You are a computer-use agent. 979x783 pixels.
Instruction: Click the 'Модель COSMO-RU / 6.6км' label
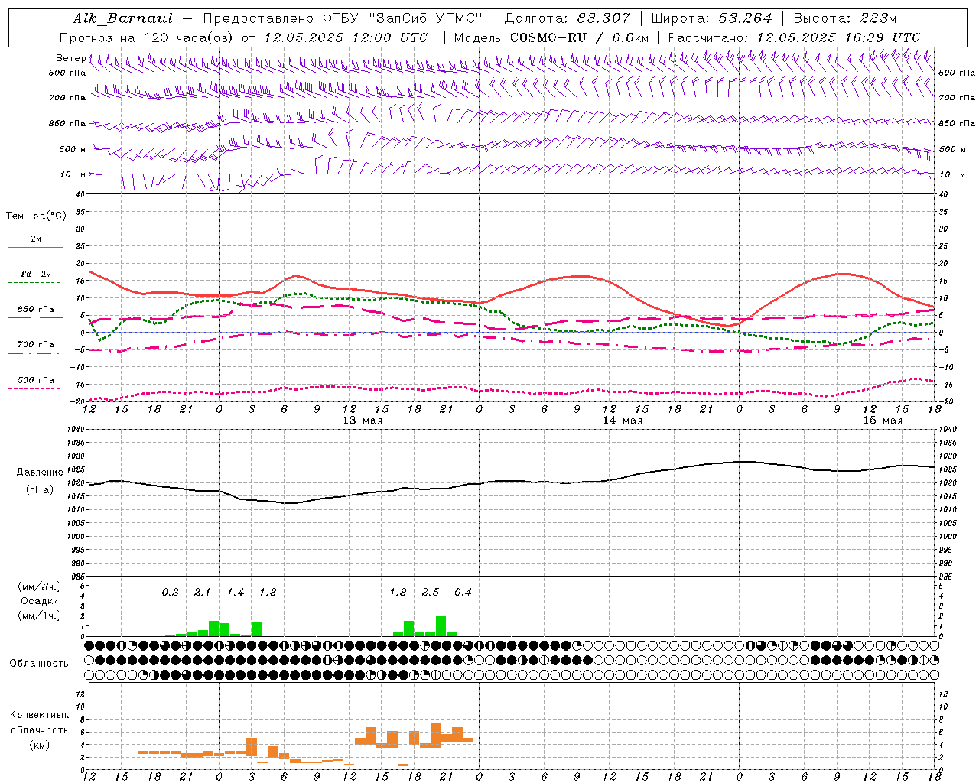coord(551,37)
